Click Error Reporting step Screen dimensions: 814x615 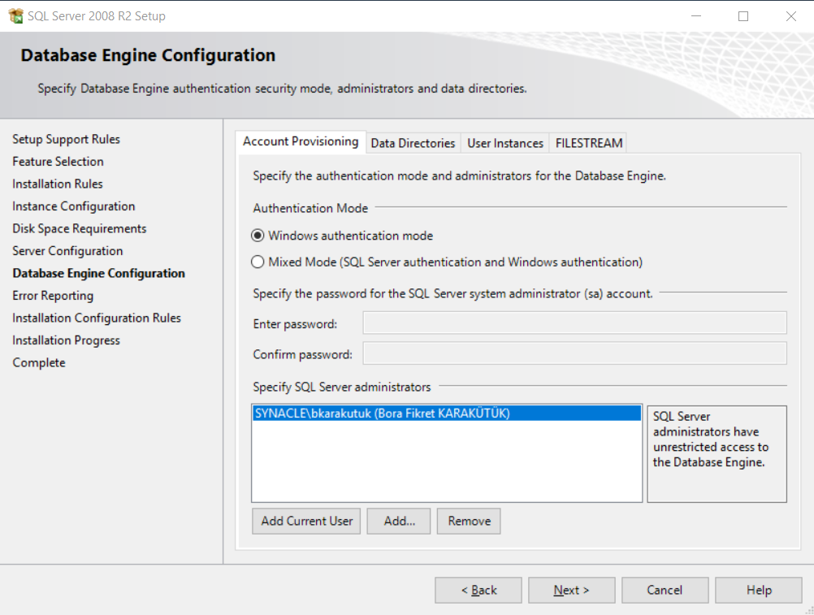point(53,295)
